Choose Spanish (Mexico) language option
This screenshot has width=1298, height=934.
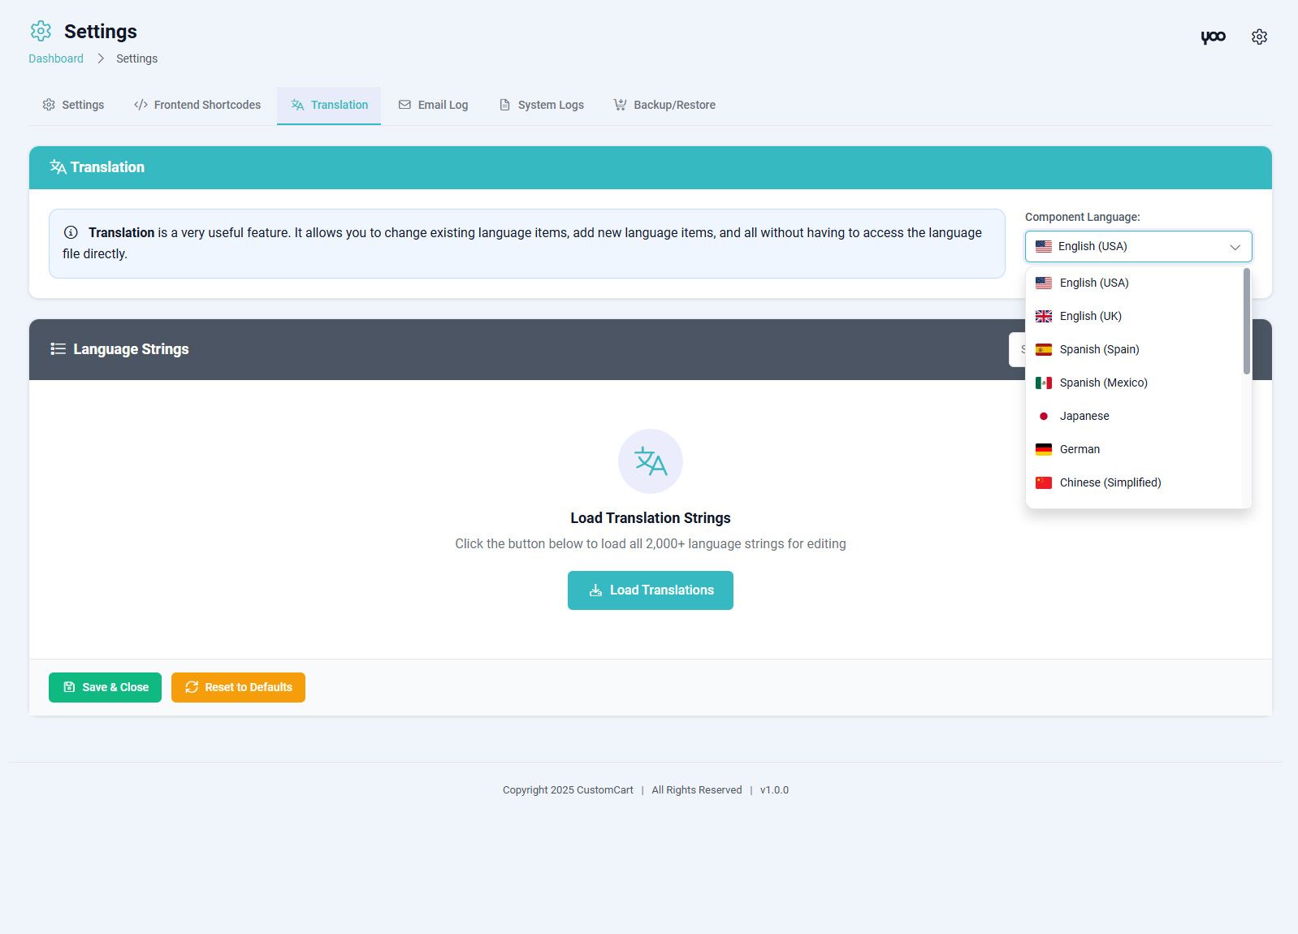click(1103, 383)
